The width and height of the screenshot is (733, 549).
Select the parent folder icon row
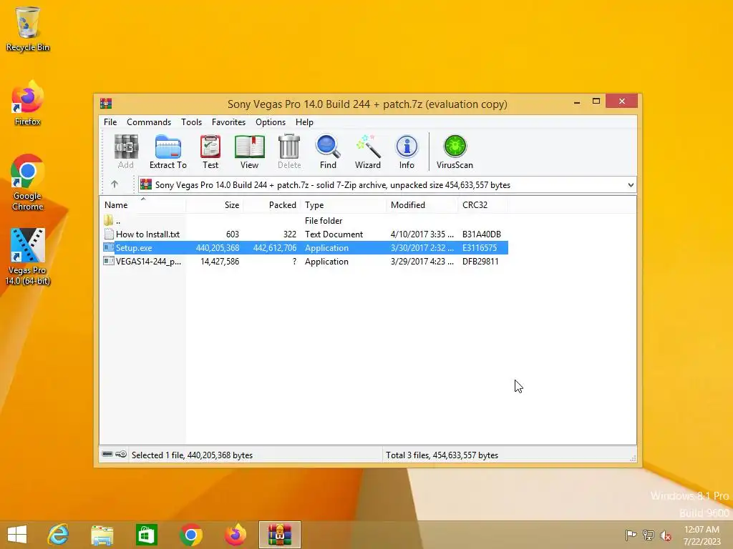pyautogui.click(x=109, y=220)
